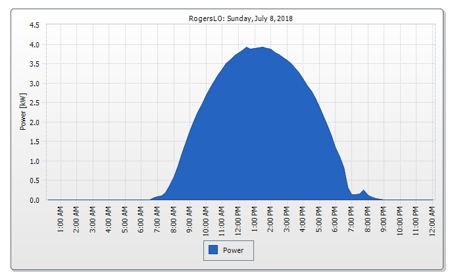454x274 pixels.
Task: Click the 8:00 AM time label
Action: (174, 219)
